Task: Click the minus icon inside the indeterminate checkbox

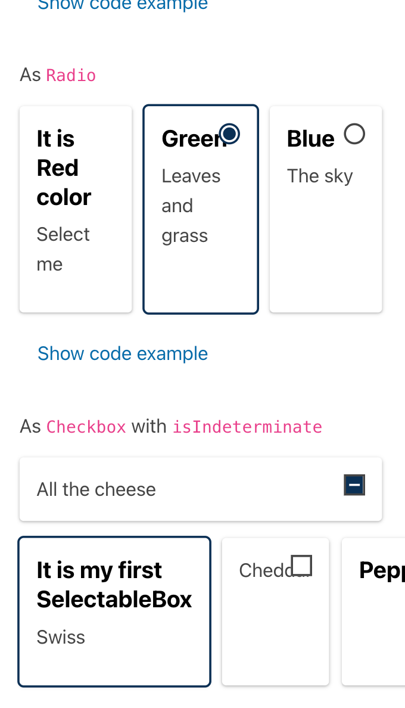Action: [354, 485]
